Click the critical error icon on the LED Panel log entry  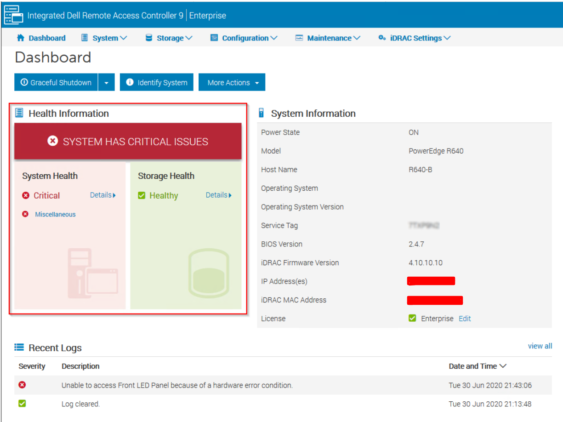pos(22,385)
